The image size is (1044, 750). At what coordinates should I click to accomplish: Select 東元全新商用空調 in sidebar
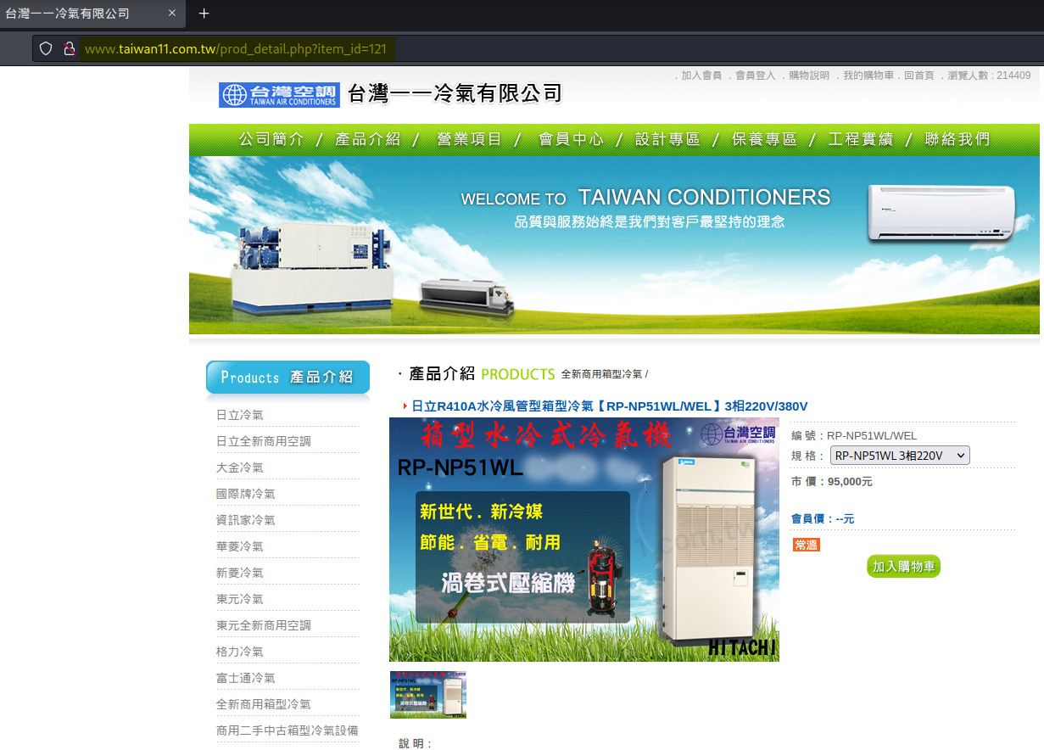[264, 625]
